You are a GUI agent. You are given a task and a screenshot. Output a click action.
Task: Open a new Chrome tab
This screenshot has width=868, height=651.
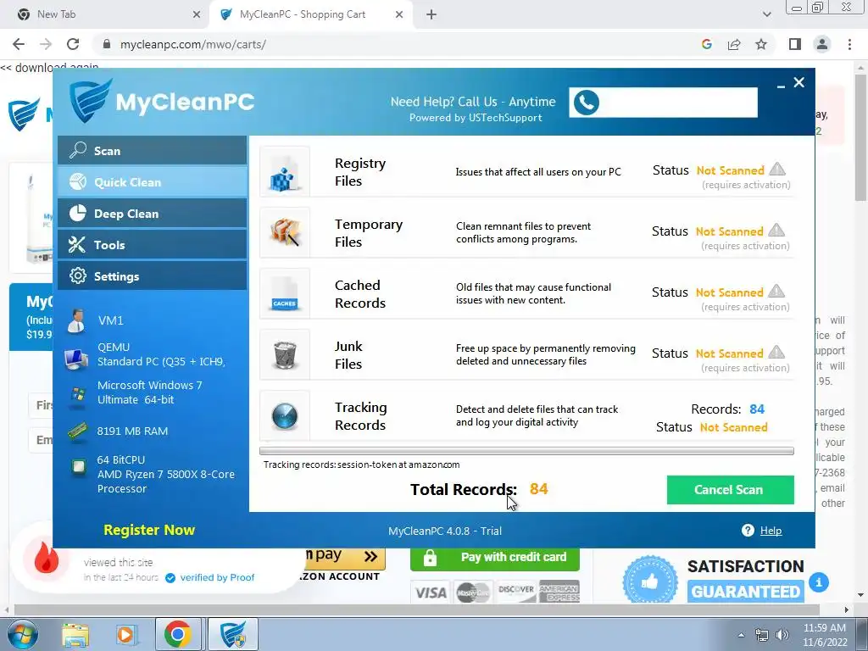click(x=431, y=14)
